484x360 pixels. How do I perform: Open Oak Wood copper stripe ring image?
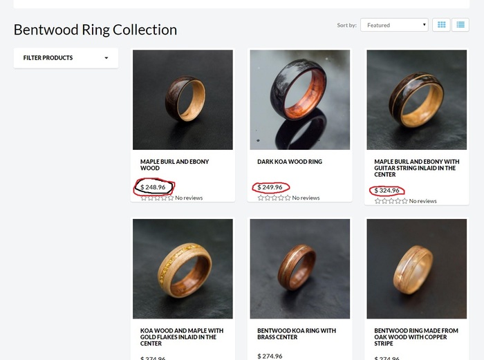pyautogui.click(x=416, y=269)
